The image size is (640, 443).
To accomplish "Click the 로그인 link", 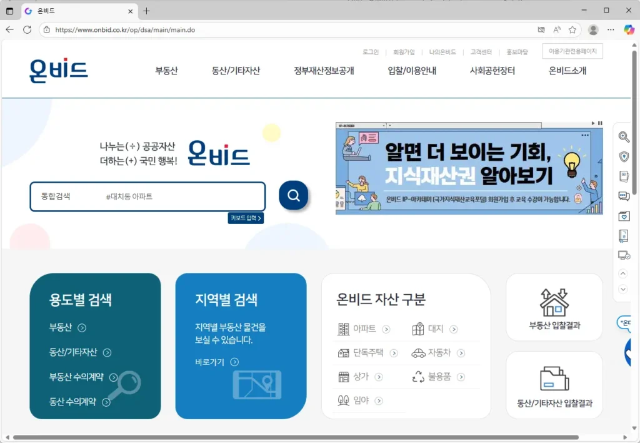I will coord(370,52).
